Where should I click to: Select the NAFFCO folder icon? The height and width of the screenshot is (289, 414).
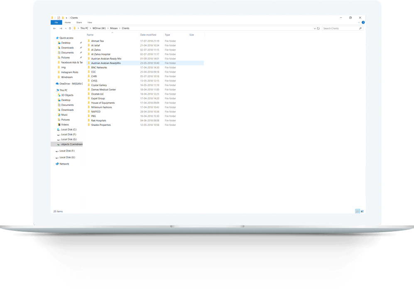pos(89,112)
